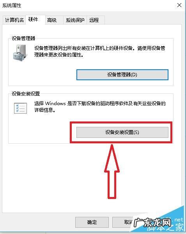Click the 设备管理器 group box label
Viewport: 186px width, 234px height.
[x=23, y=39]
